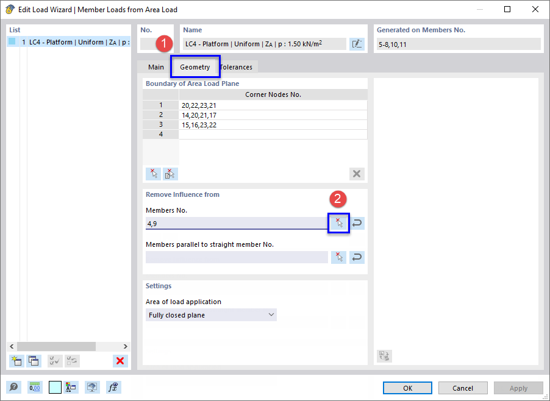Click the display properties icon at bottom
The image size is (550, 401).
71,388
